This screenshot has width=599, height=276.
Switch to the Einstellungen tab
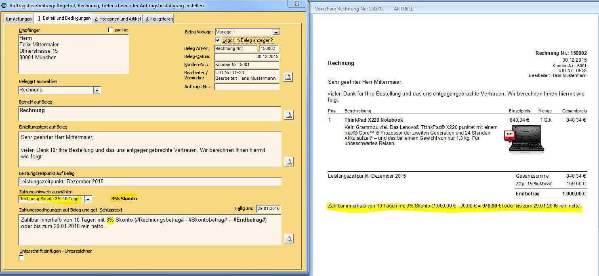coord(19,19)
